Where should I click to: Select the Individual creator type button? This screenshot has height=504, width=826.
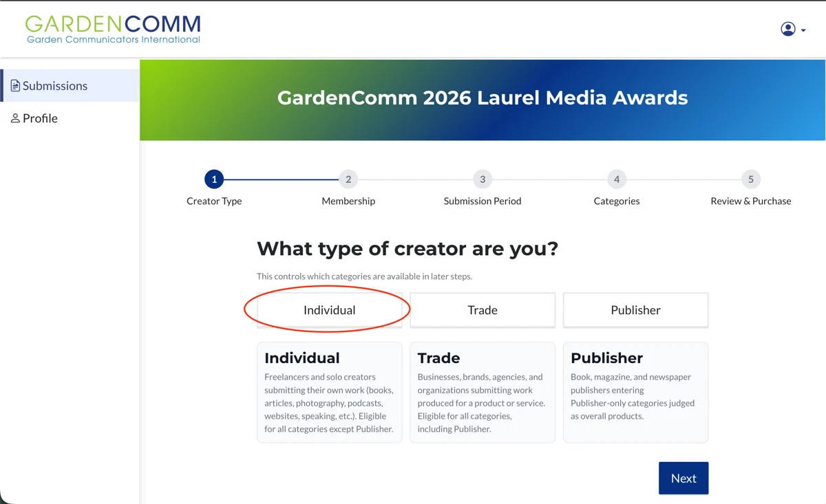pyautogui.click(x=330, y=310)
